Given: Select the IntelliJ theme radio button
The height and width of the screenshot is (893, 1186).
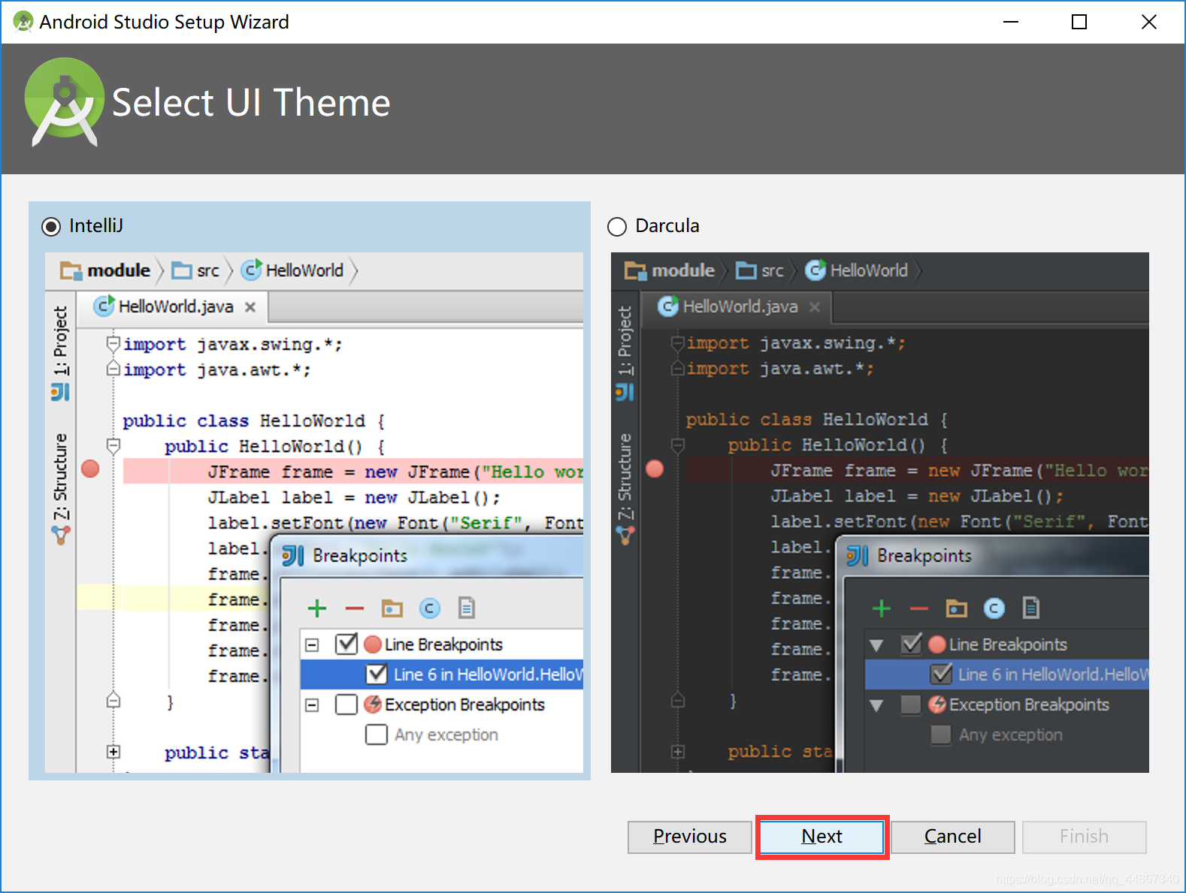Looking at the screenshot, I should tap(51, 226).
